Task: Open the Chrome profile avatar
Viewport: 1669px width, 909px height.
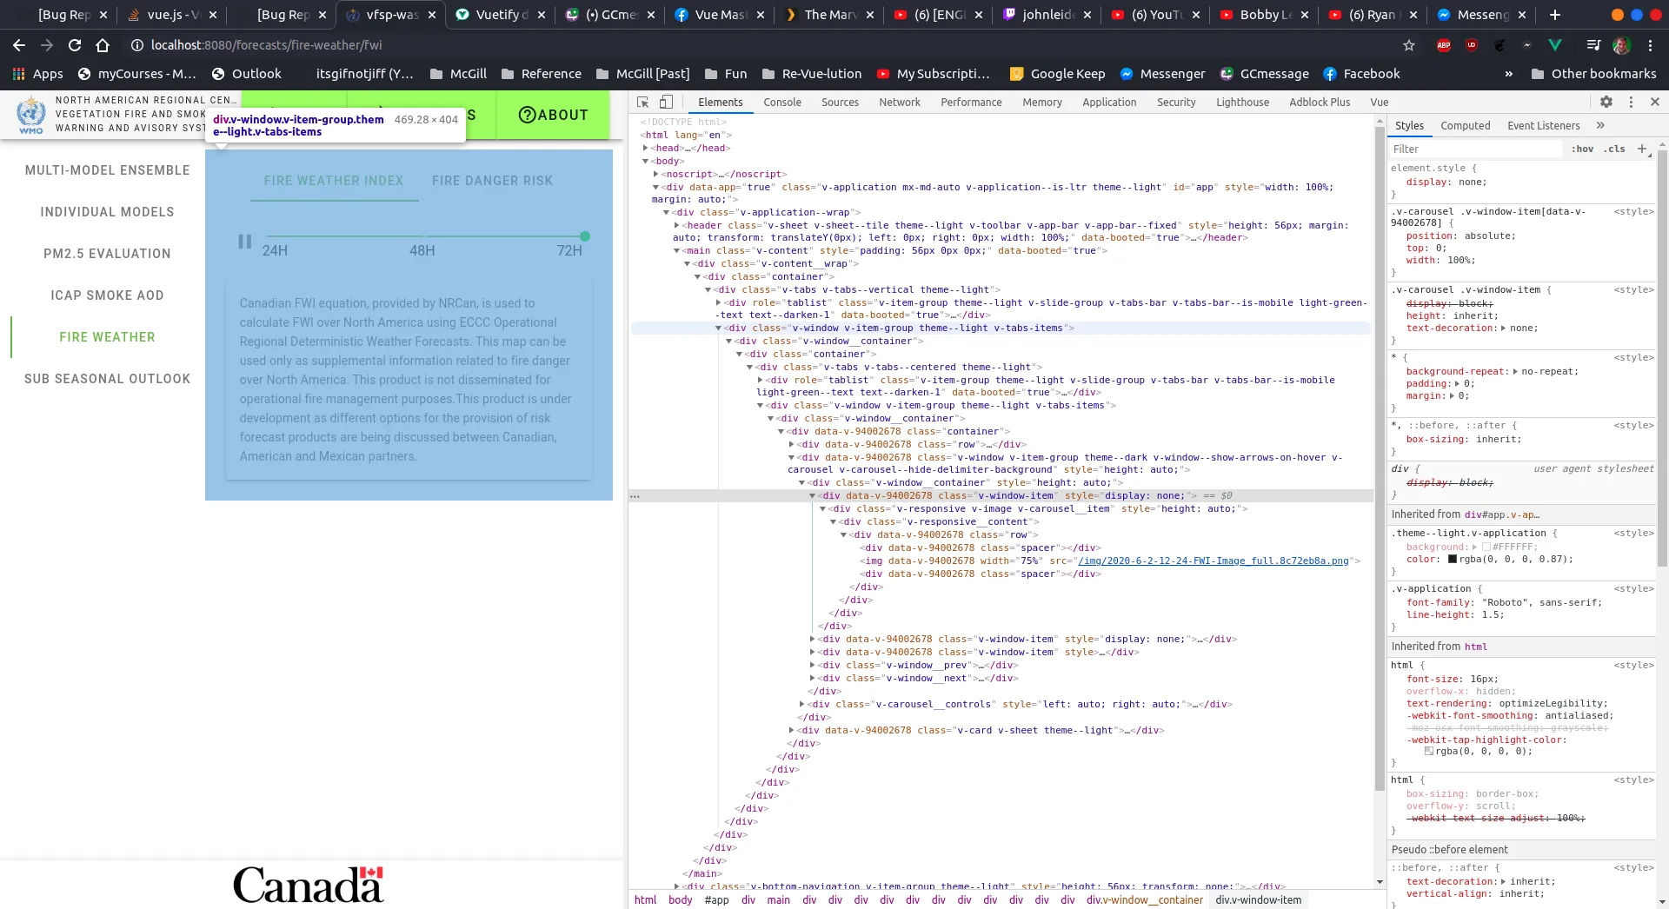Action: tap(1621, 45)
